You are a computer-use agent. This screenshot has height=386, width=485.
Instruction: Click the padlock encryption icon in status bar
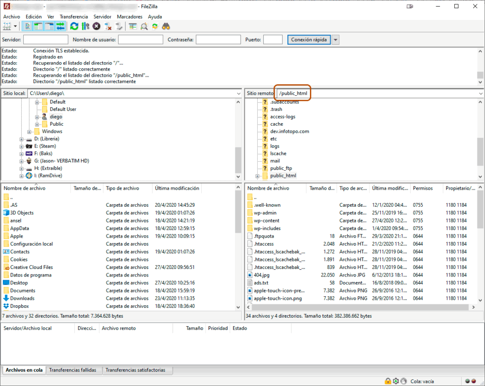click(x=388, y=381)
